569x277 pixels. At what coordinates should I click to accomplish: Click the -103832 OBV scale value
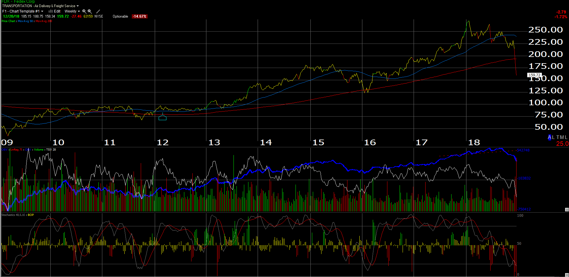click(x=524, y=178)
